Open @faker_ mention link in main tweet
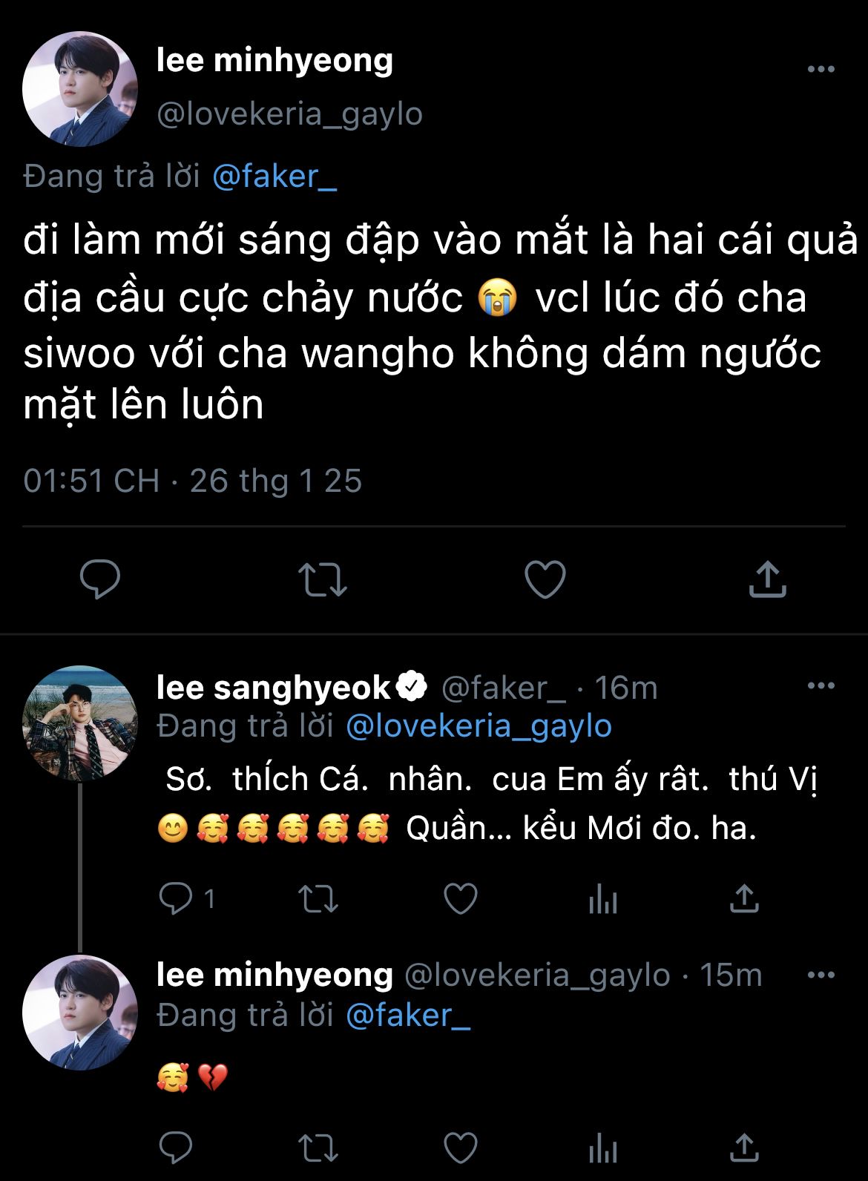Viewport: 868px width, 1181px height. [274, 177]
